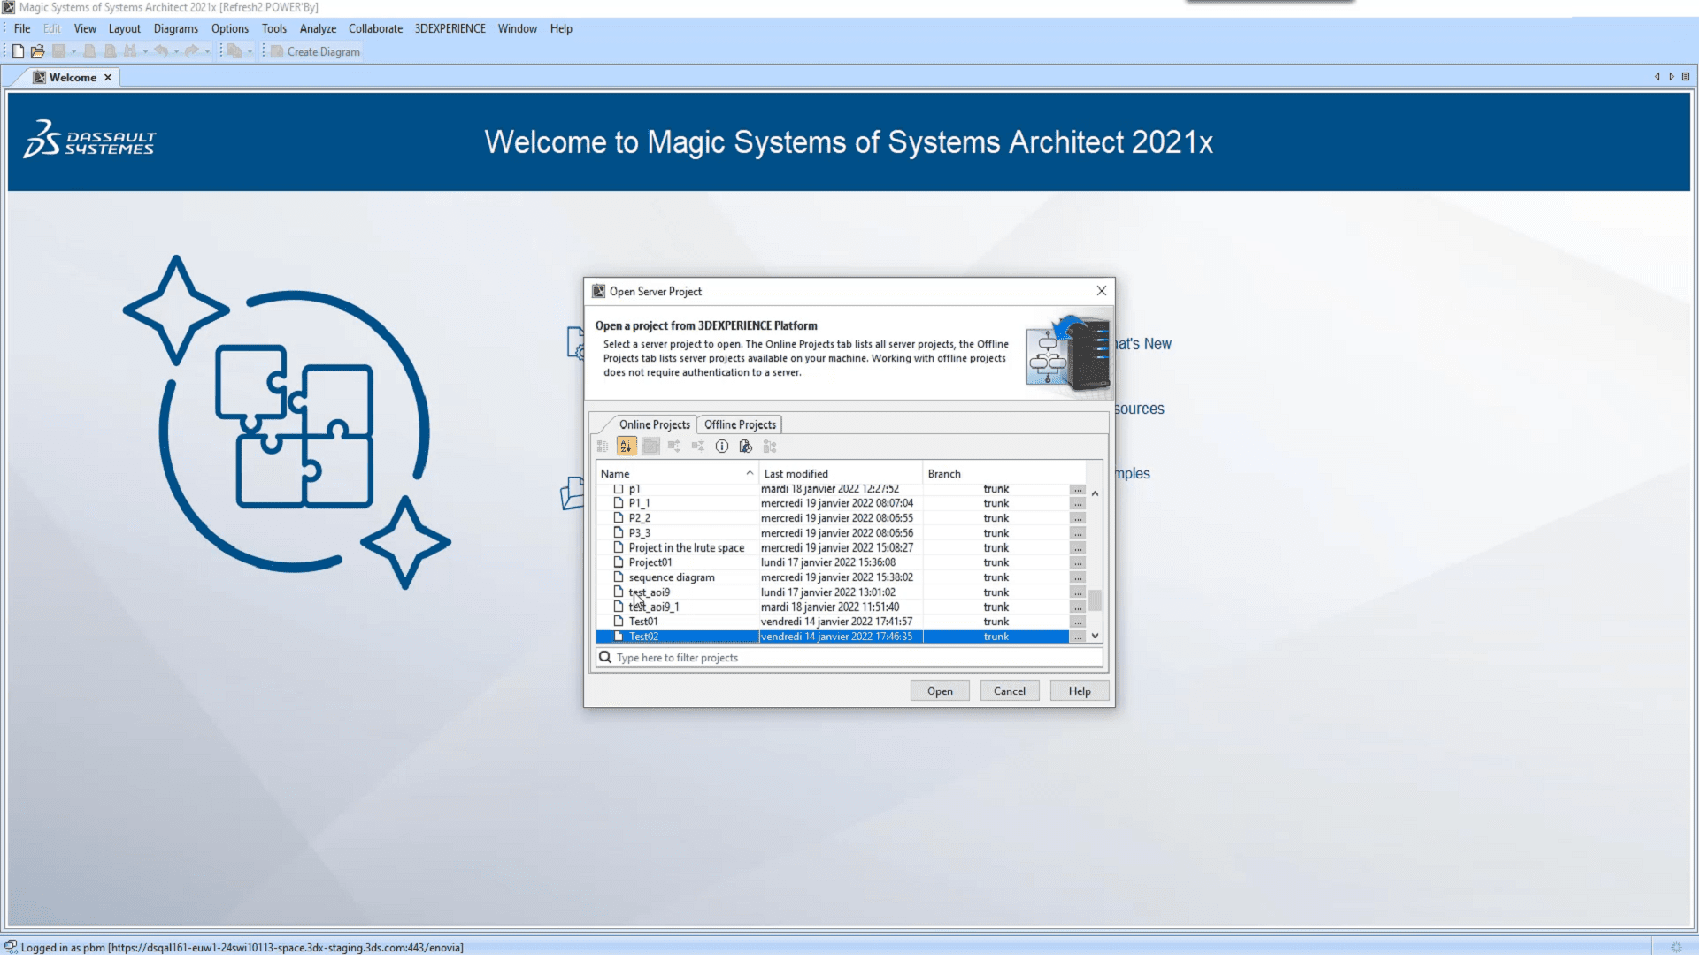Open the Analyze menu
Image resolution: width=1699 pixels, height=955 pixels.
point(318,28)
